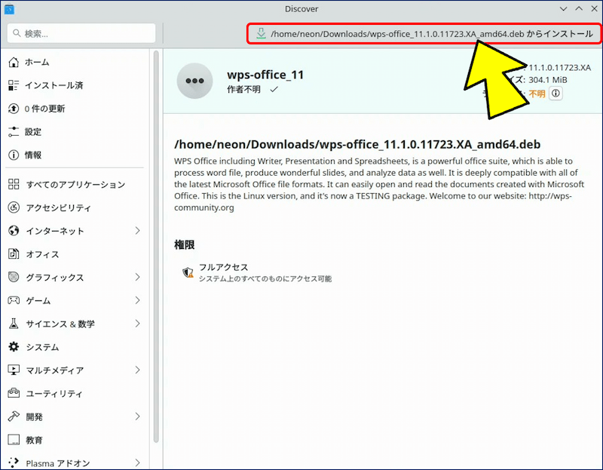
Task: Expand the グラフィックス category chevron
Action: [137, 278]
